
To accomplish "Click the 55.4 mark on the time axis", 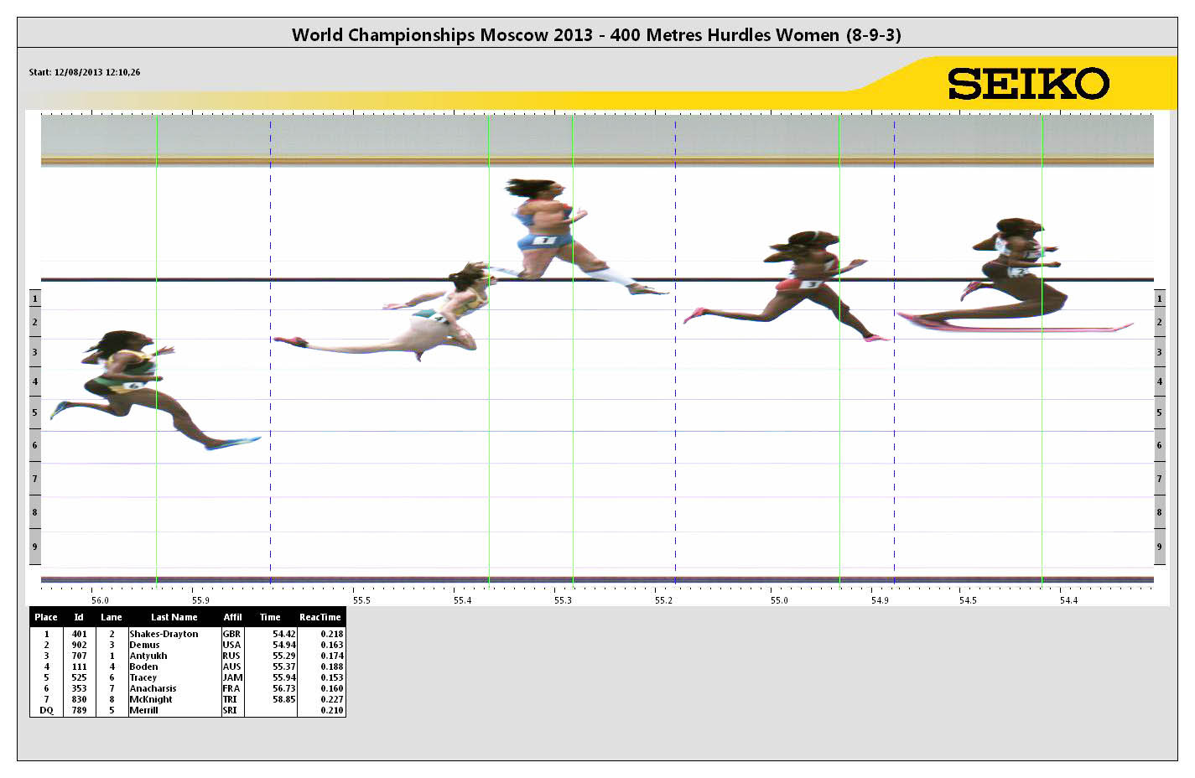I will 462,600.
